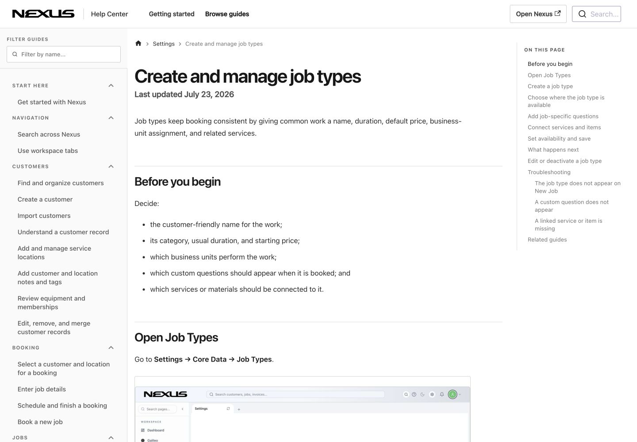Click the 'Before you begin' heading
Image resolution: width=637 pixels, height=442 pixels.
[177, 182]
